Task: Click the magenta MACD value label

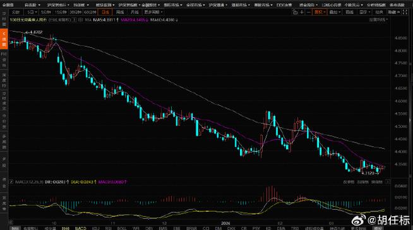Action: 113,181
